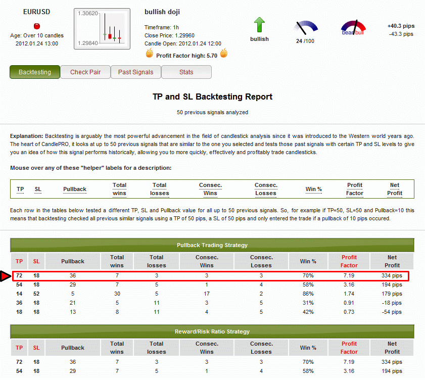Image resolution: width=425 pixels, height=380 pixels.
Task: Switch to the Backtesting tab
Action: 35,72
